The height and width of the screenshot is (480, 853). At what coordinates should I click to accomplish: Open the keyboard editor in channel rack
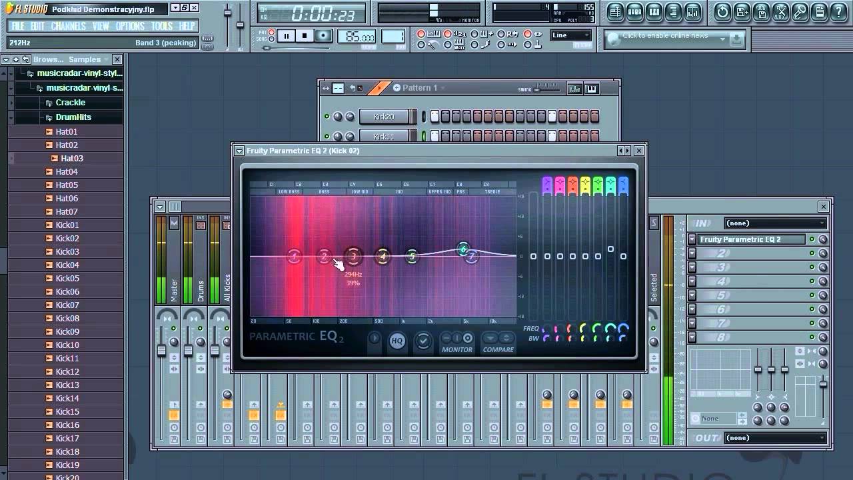pos(591,88)
